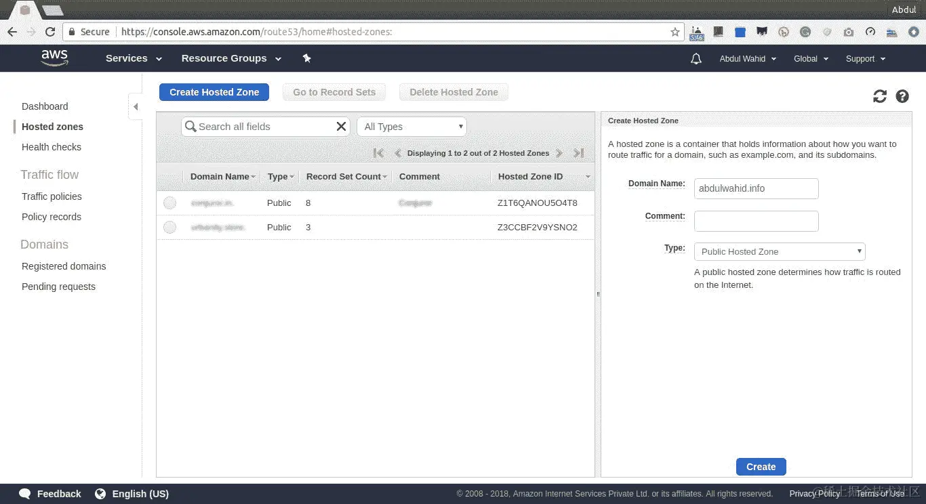Screen dimensions: 926x504
Task: Go to first page of hosted zones
Action: [379, 153]
